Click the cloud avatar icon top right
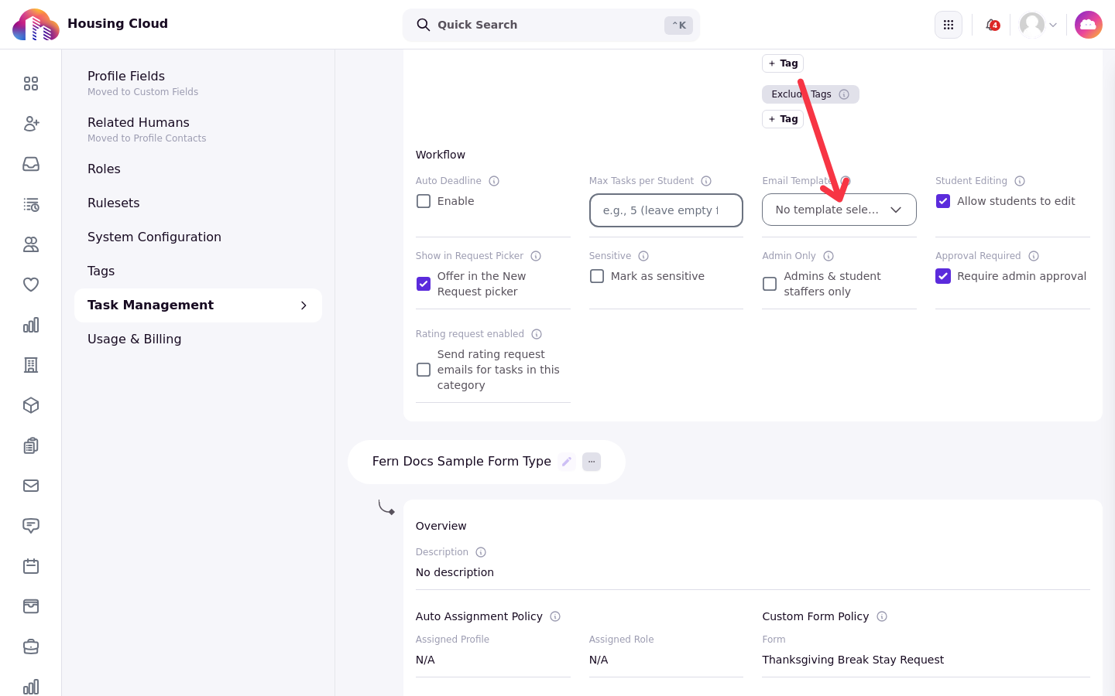 1089,25
